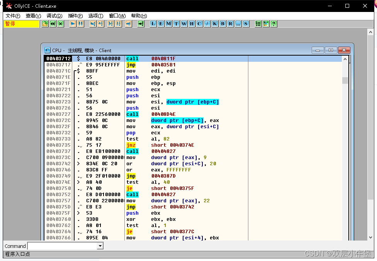
Task: Click the main window scroll down arrow
Action: [370, 237]
